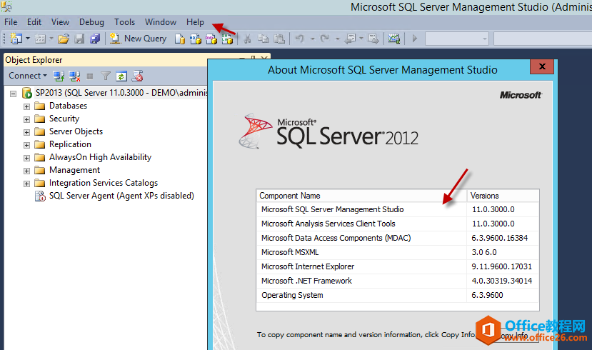Click the Save All icon in toolbar
The width and height of the screenshot is (592, 350).
tap(94, 39)
